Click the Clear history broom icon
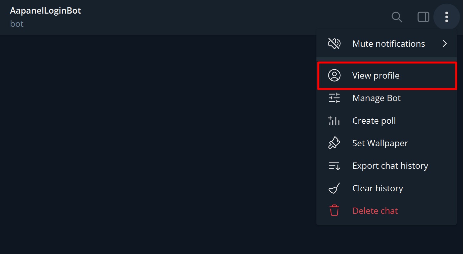Viewport: 463px width, 254px height. tap(334, 188)
